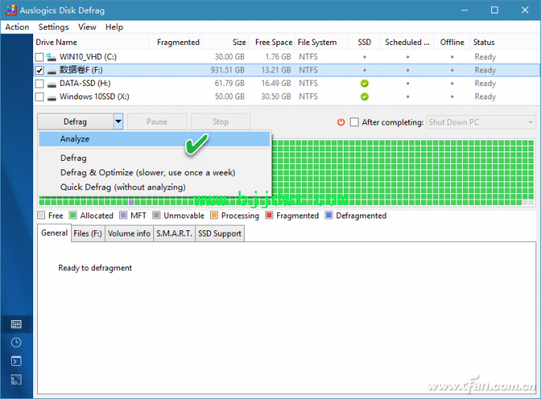
Task: Click the 13.21 GB free space cell
Action: [x=276, y=70]
